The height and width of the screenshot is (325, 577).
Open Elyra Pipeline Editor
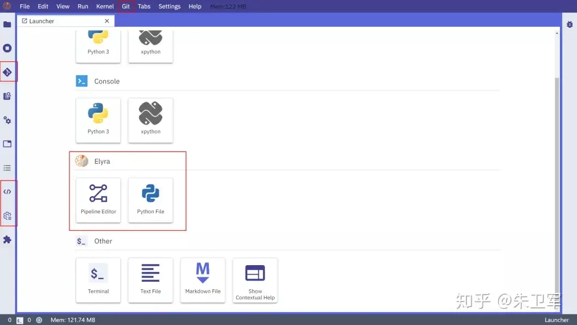click(98, 200)
